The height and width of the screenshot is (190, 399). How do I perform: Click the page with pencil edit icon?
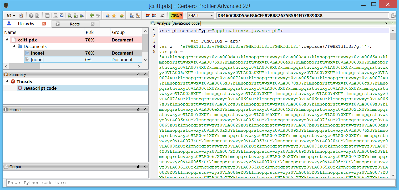(x=138, y=16)
